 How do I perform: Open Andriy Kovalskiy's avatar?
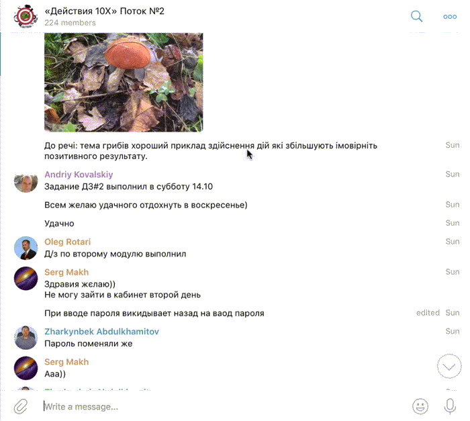coord(26,181)
